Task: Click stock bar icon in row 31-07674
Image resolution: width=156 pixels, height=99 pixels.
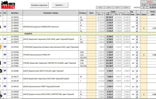Action: tap(137, 47)
